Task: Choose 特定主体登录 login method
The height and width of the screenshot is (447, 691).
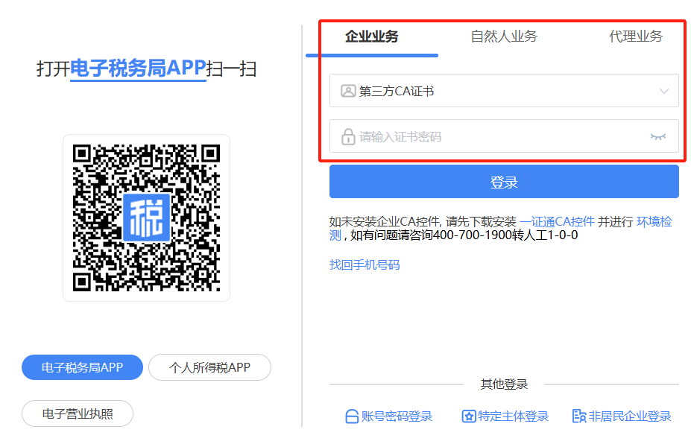Action: click(x=505, y=416)
